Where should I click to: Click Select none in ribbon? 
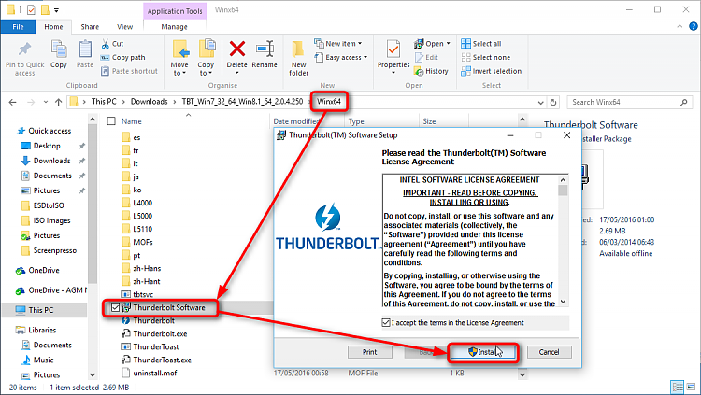point(485,57)
